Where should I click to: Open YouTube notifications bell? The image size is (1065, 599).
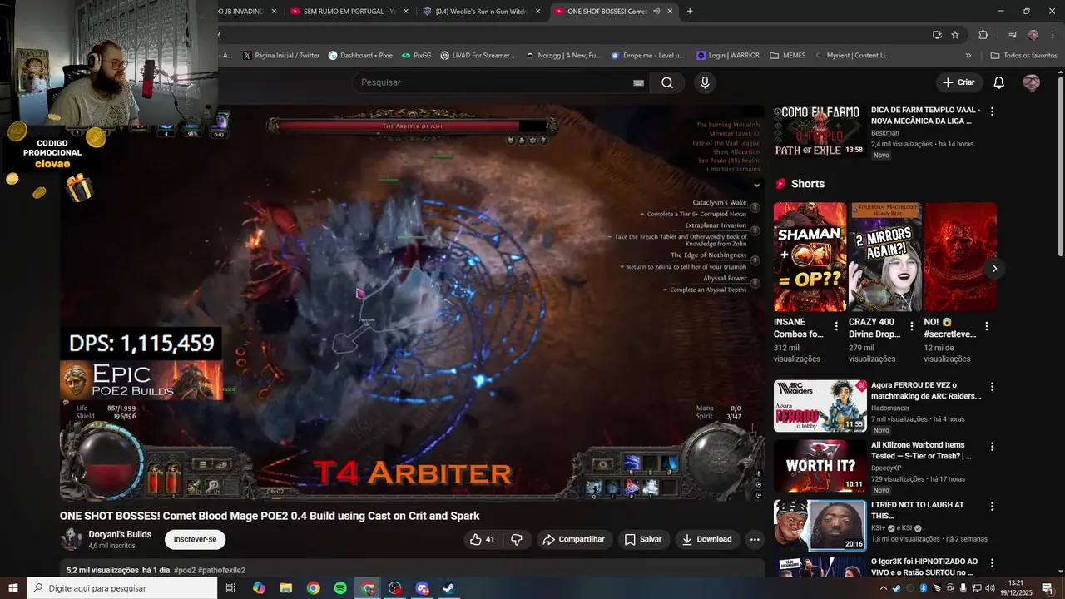click(999, 82)
